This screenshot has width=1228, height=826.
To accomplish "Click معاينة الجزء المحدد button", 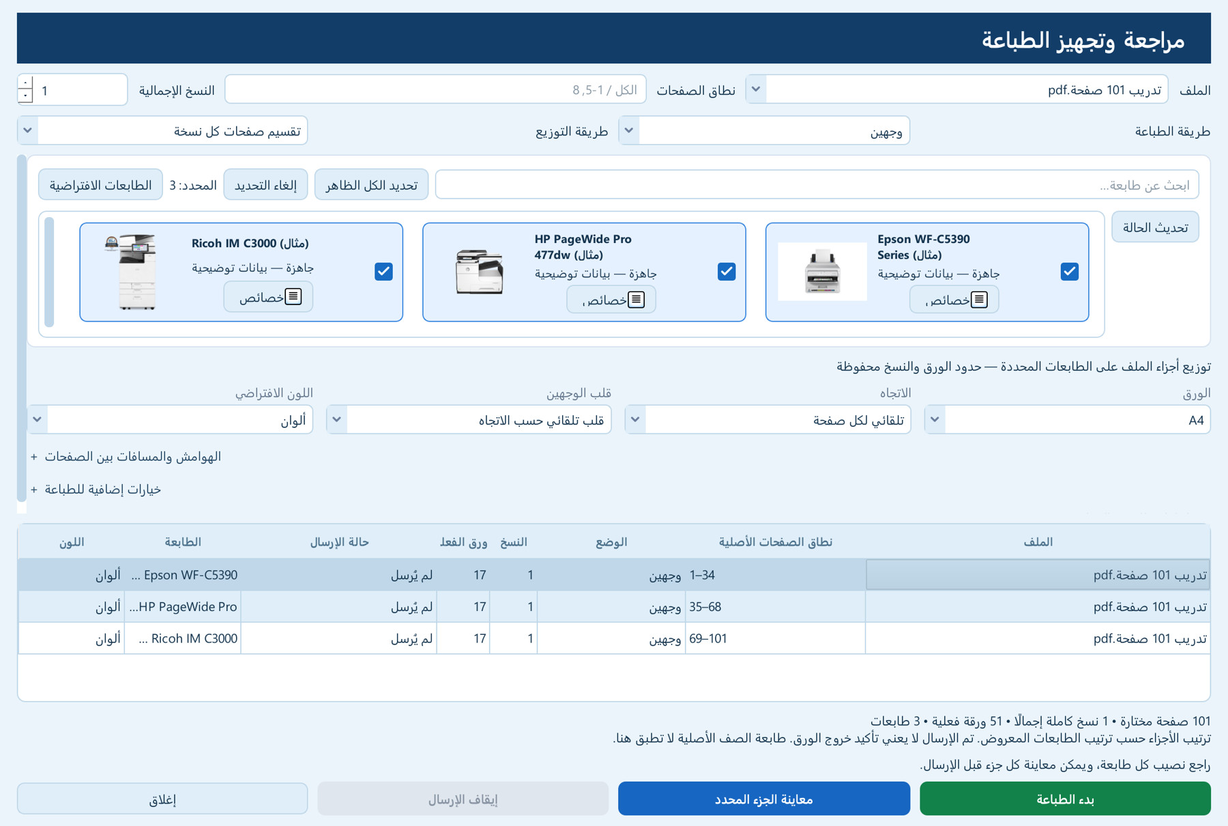I will click(764, 799).
